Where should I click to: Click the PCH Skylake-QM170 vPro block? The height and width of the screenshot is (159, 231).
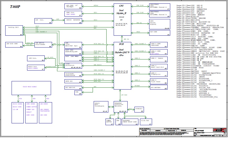pos(122,66)
